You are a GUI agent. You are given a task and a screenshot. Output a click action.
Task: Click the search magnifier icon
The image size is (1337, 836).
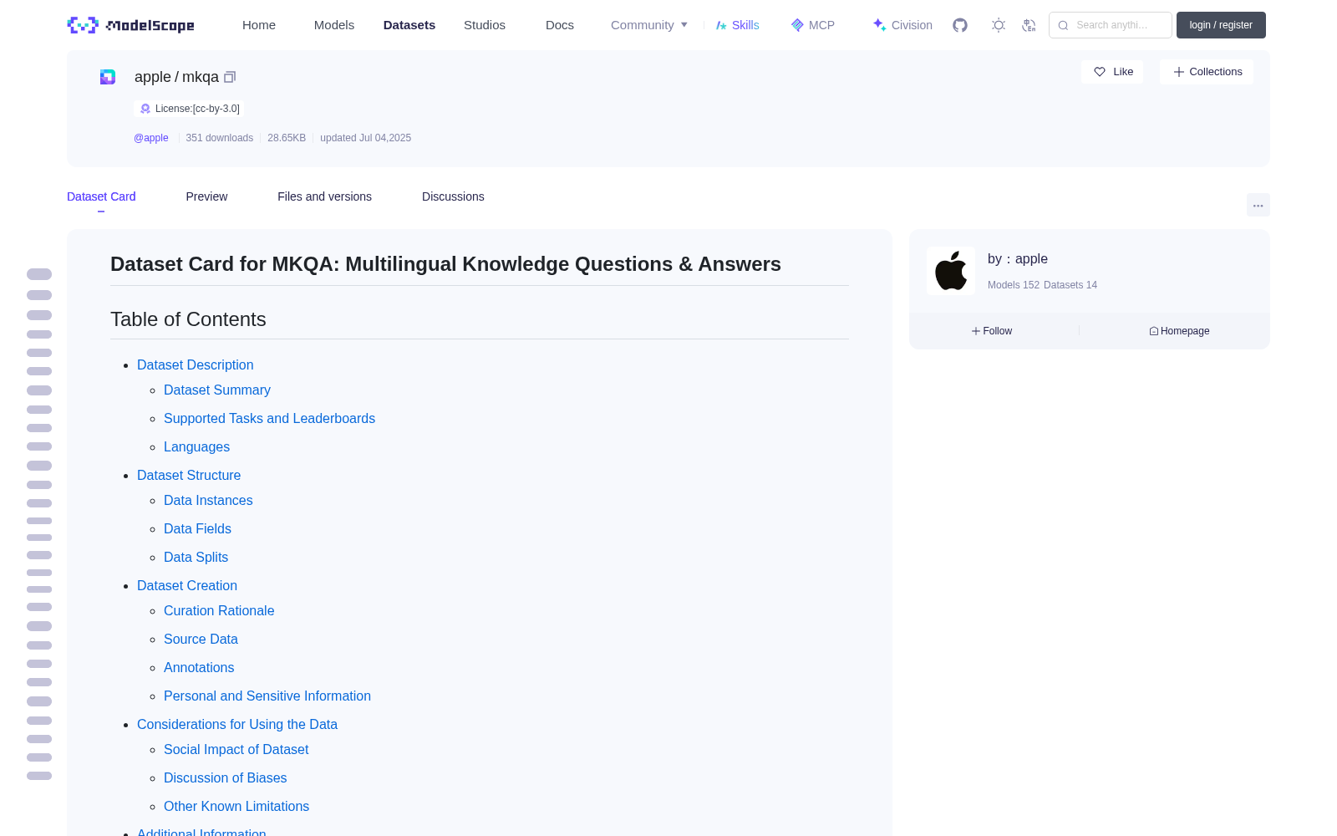pyautogui.click(x=1063, y=25)
